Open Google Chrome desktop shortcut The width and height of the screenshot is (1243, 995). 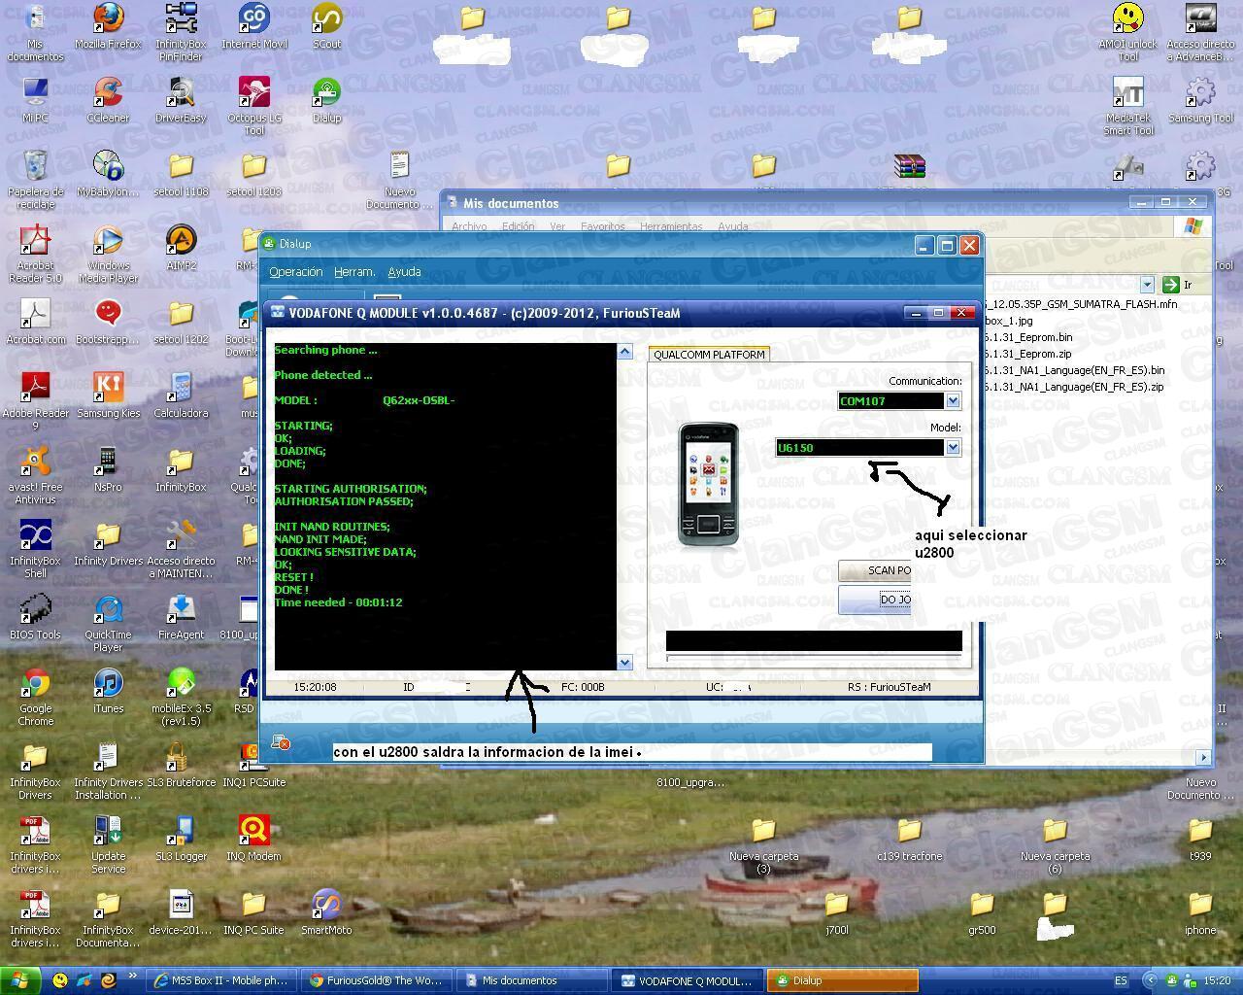tap(35, 697)
